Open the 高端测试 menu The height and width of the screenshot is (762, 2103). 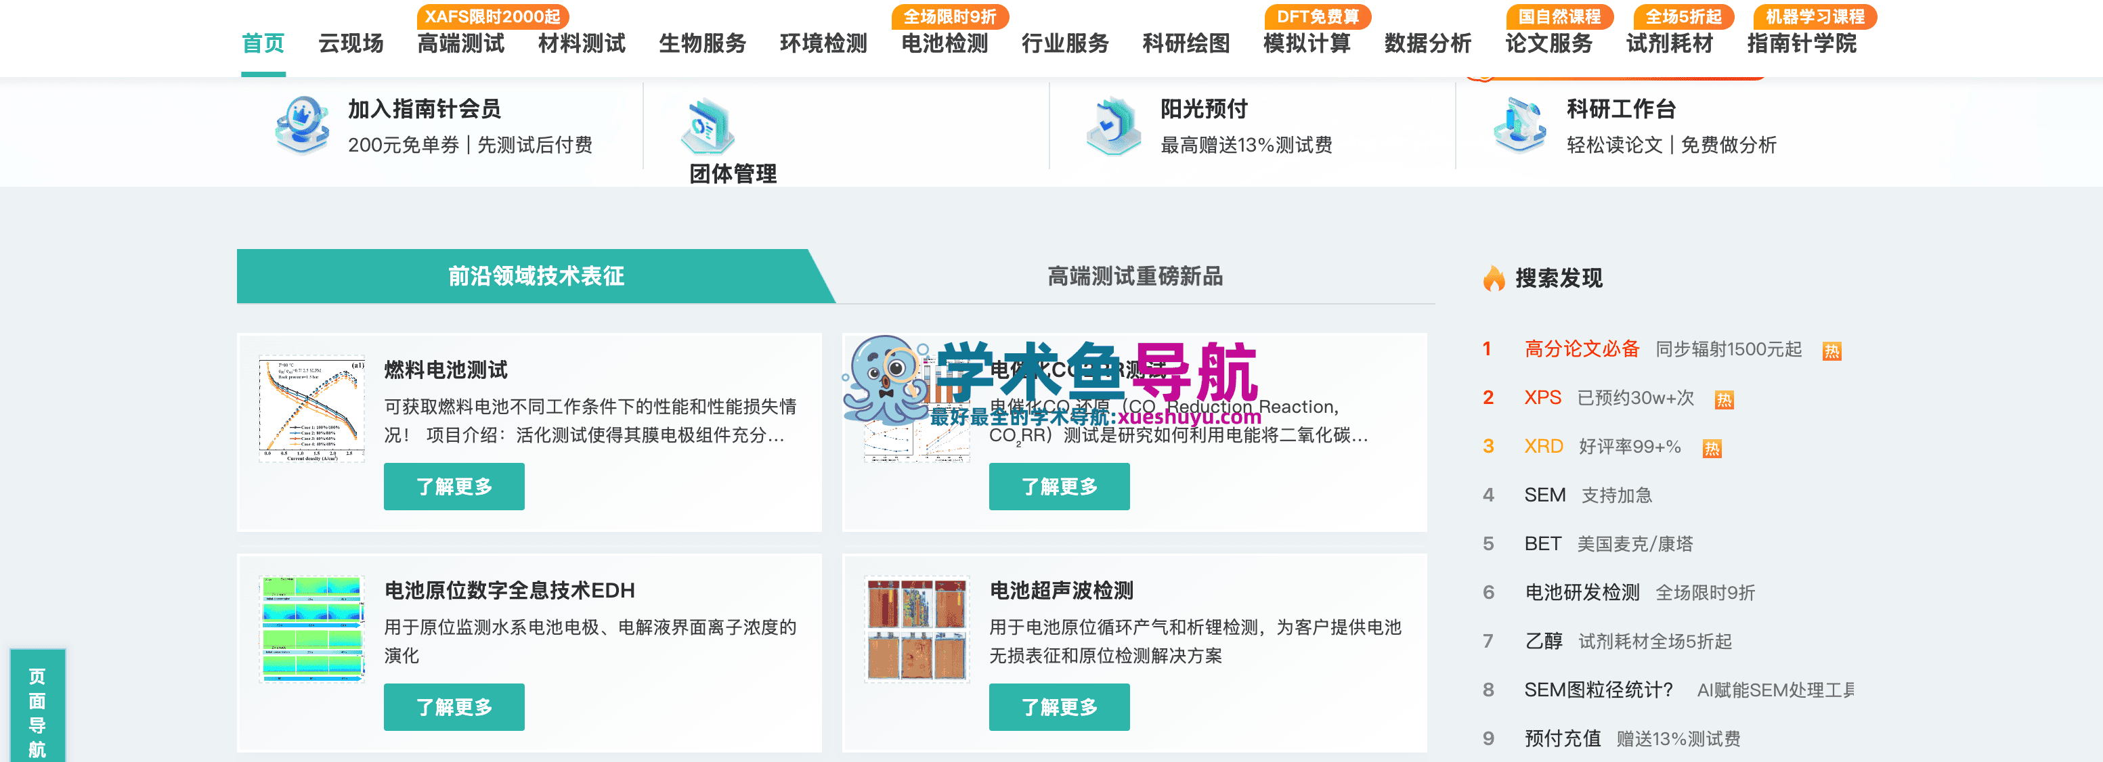(460, 43)
